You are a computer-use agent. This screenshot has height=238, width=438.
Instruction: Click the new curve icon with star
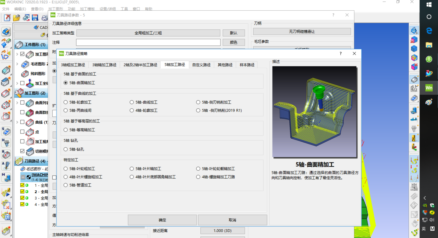click(x=6, y=93)
